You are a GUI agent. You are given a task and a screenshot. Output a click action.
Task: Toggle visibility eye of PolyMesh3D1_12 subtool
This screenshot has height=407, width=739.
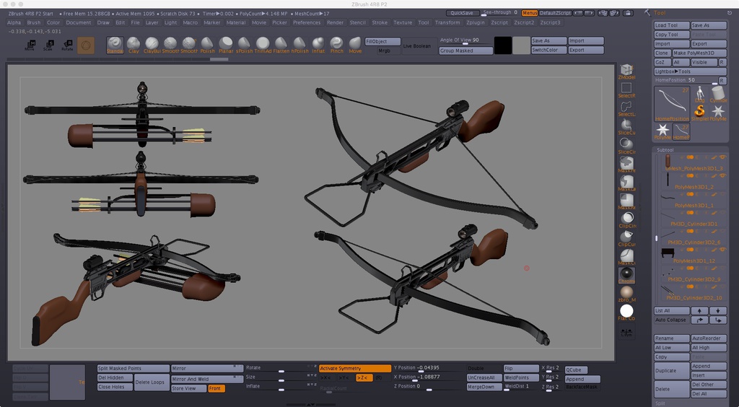722,250
